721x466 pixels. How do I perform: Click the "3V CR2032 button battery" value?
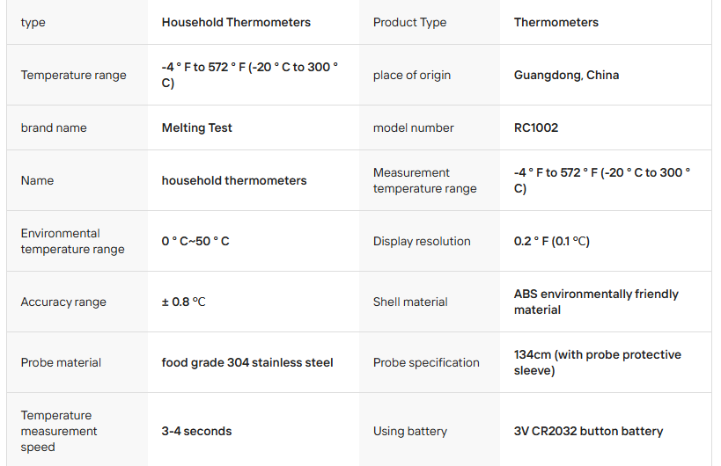tap(588, 431)
